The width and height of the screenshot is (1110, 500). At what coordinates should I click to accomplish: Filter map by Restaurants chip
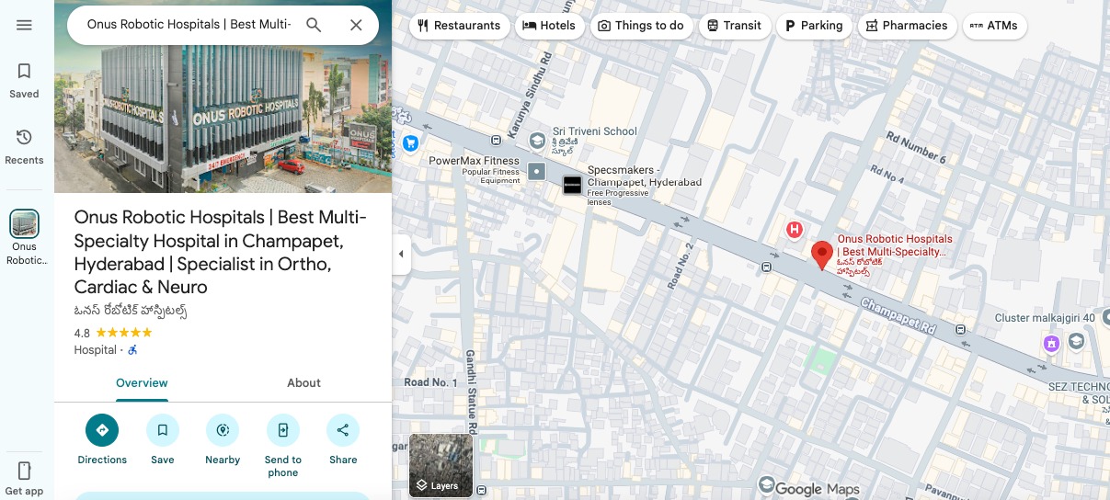[459, 26]
